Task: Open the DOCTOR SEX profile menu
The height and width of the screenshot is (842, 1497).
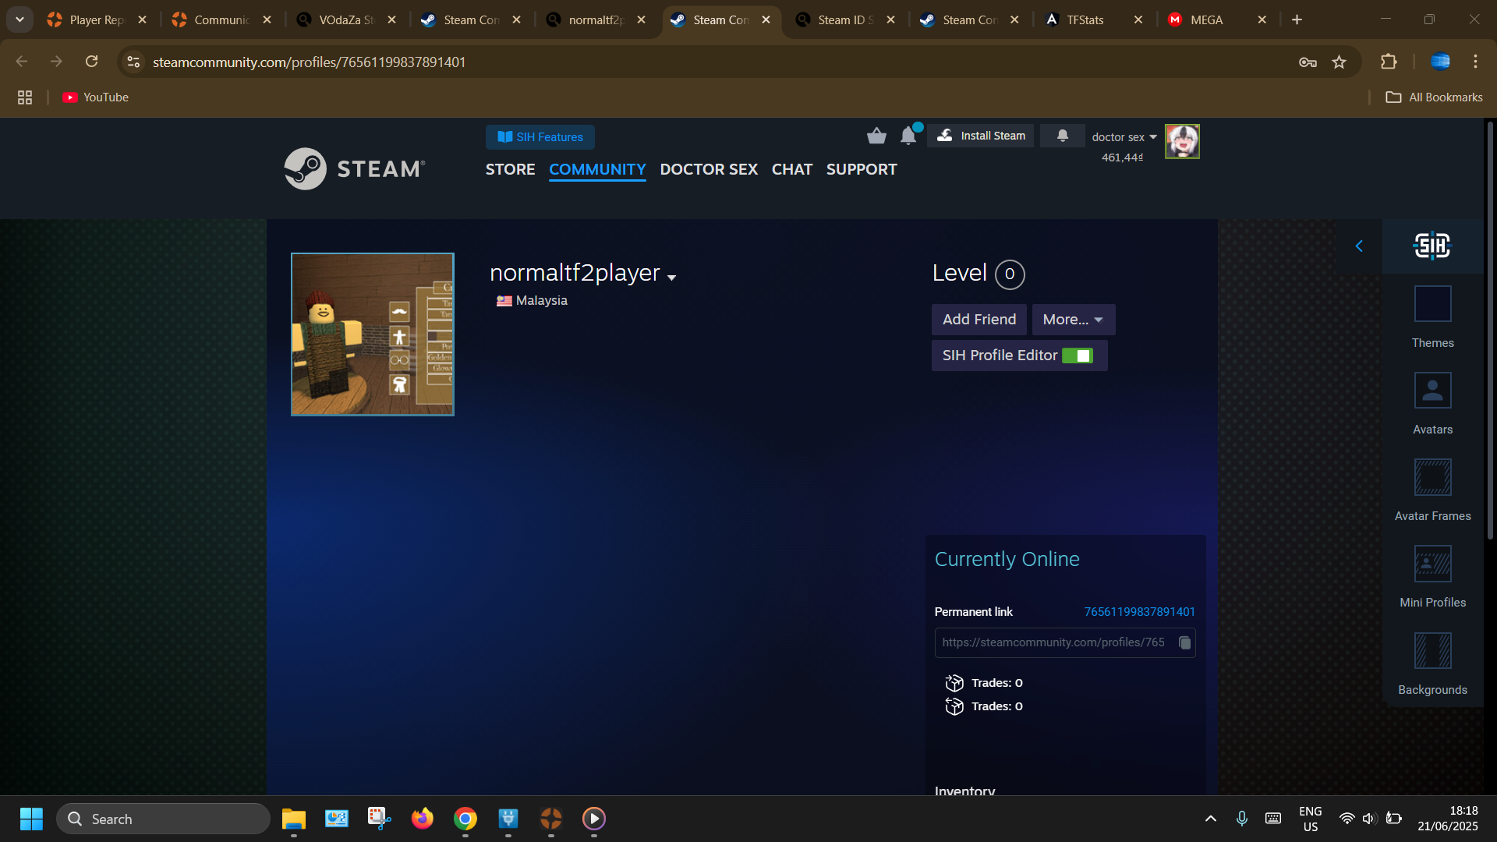Action: point(709,169)
